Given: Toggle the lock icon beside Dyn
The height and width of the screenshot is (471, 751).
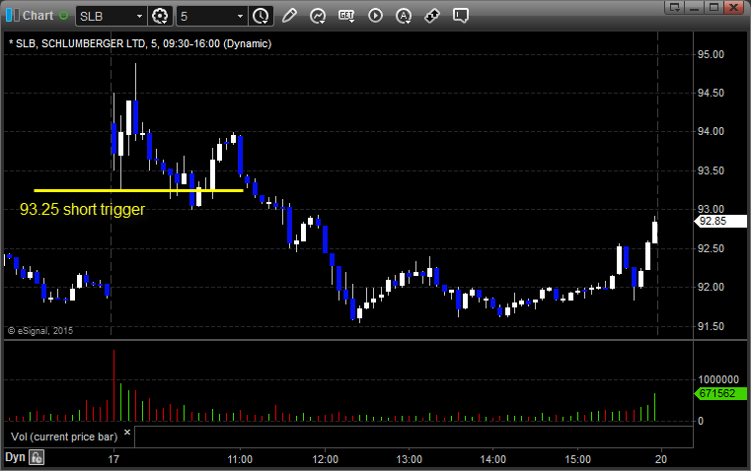Looking at the screenshot, I should point(37,457).
